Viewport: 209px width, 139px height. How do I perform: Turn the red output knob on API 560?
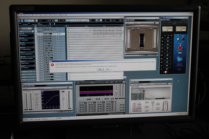pos(180,48)
